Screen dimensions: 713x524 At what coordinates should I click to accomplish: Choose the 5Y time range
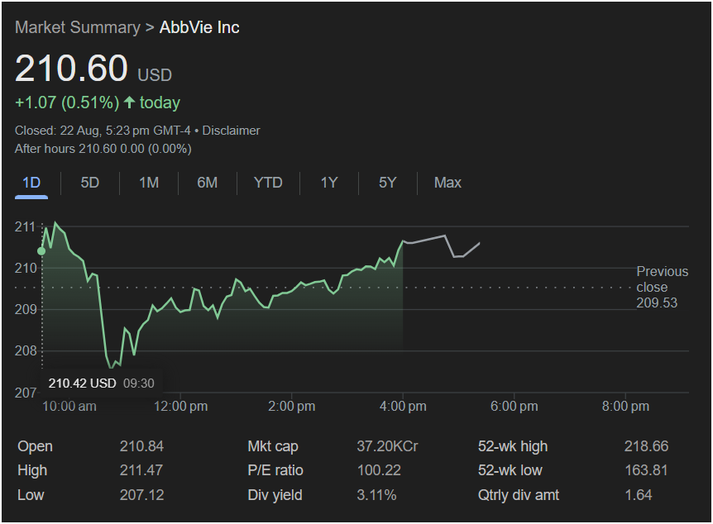[388, 183]
